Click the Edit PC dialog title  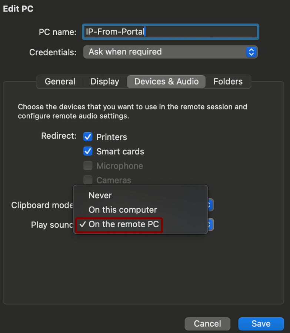(x=18, y=9)
